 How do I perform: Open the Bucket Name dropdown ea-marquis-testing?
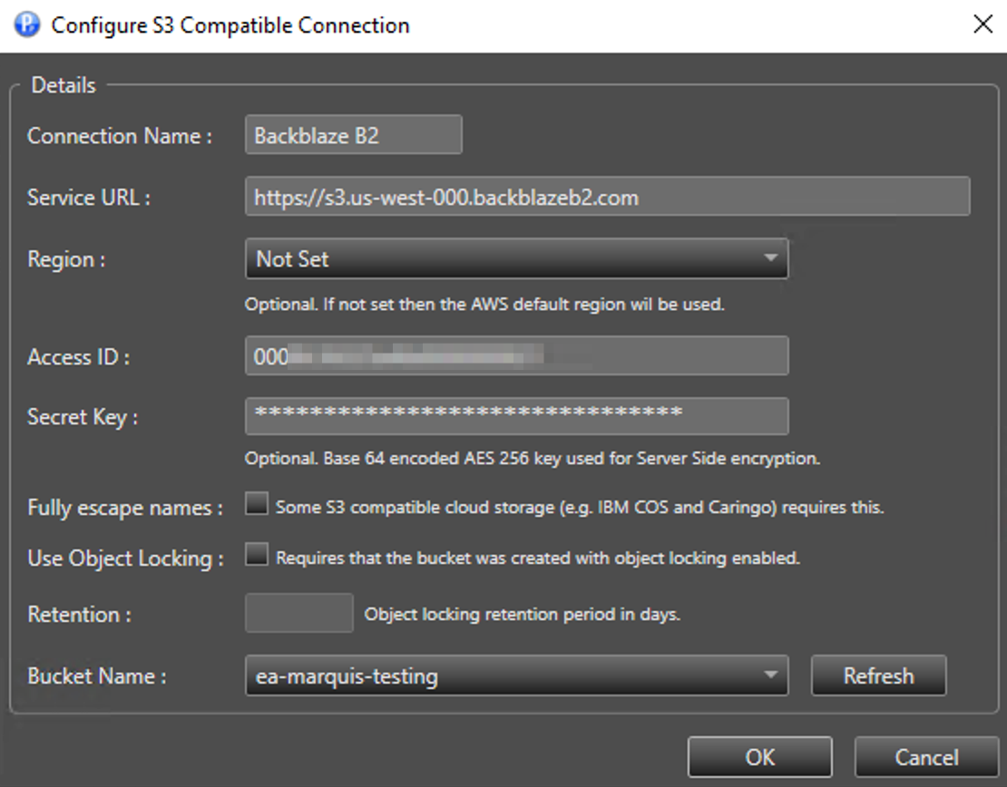point(516,675)
